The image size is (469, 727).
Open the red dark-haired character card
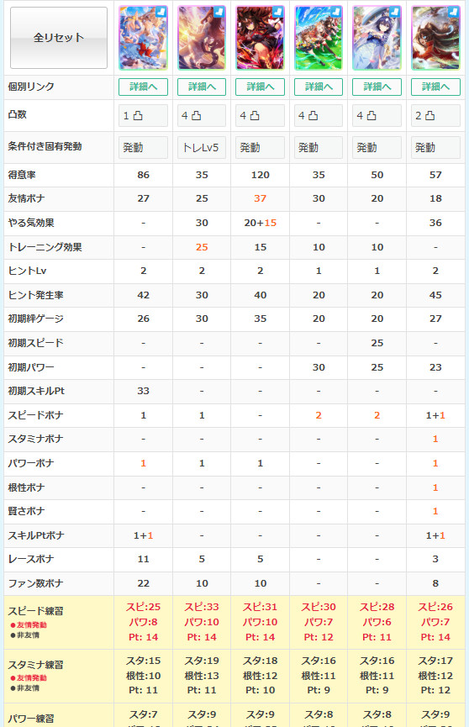coord(261,38)
